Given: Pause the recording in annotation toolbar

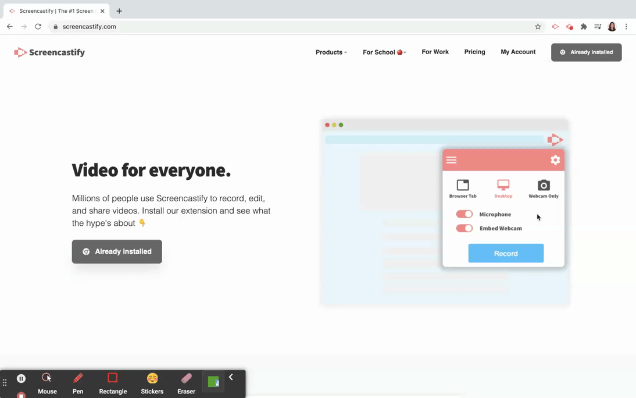Looking at the screenshot, I should [21, 378].
